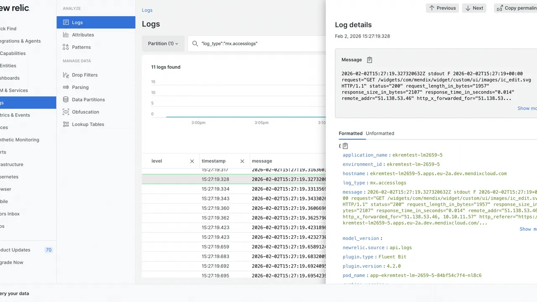Image resolution: width=537 pixels, height=302 pixels.
Task: Click the 3:05pm chart time label
Action: (x=261, y=123)
